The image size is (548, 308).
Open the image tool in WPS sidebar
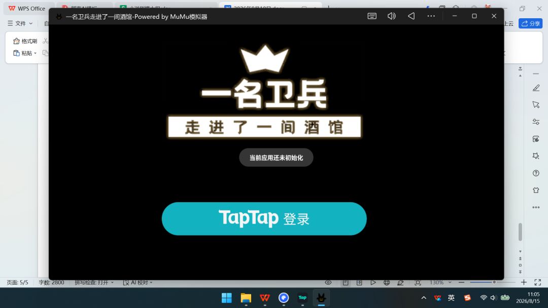536,139
